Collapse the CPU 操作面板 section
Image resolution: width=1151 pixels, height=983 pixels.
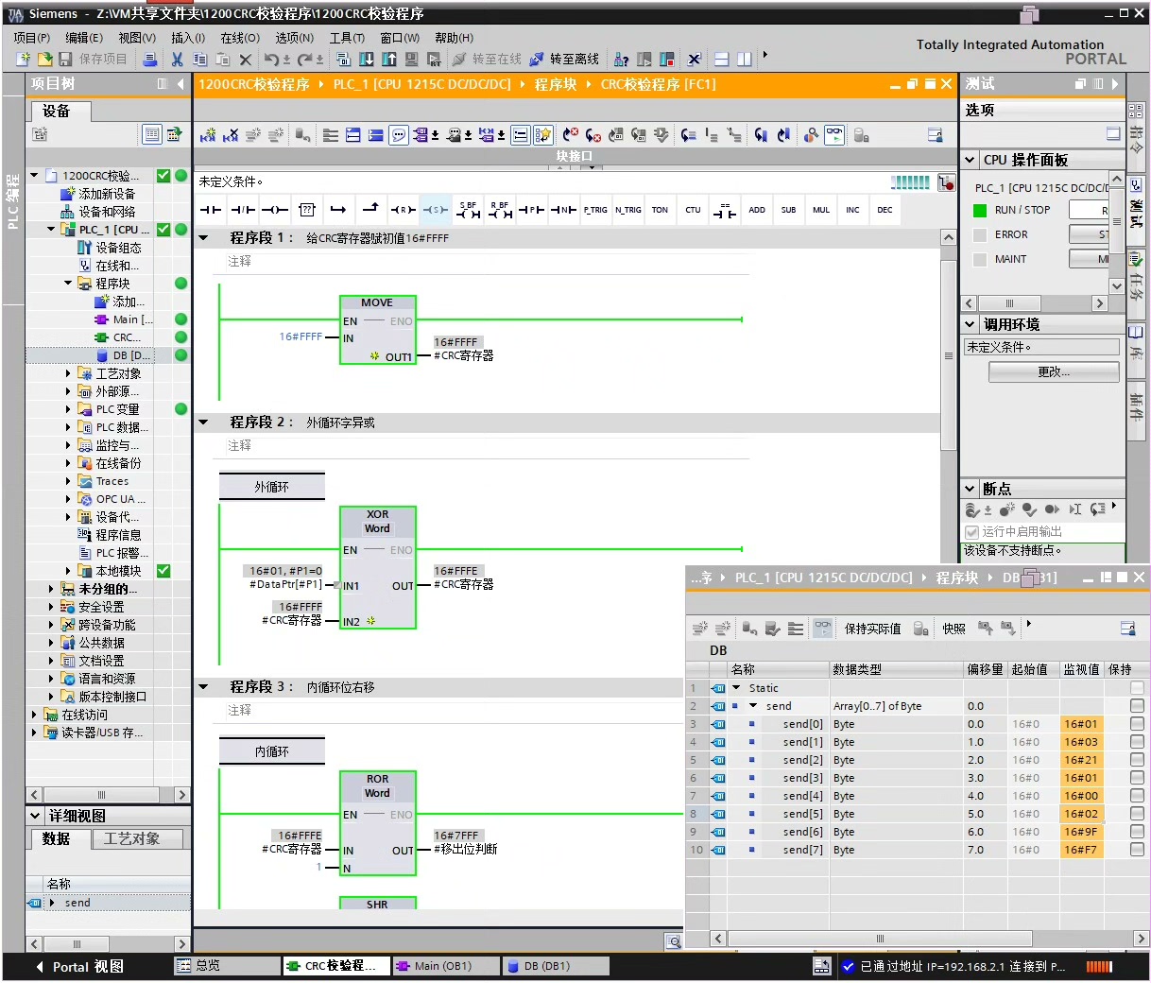(x=971, y=160)
